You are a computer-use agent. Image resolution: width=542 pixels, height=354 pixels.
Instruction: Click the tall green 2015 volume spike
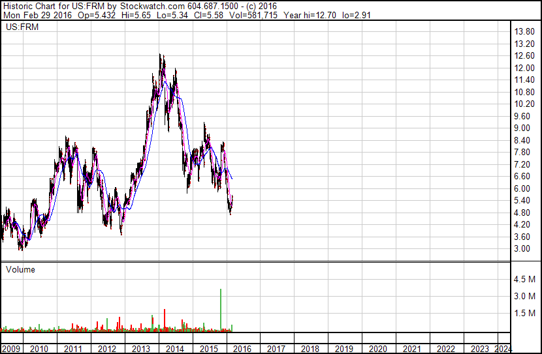tap(221, 310)
